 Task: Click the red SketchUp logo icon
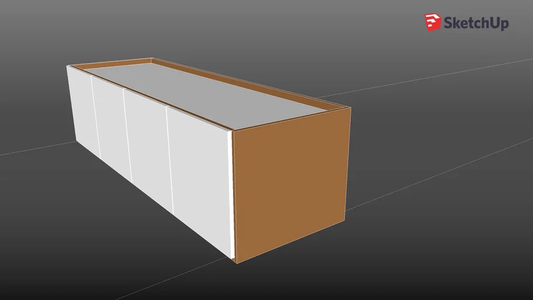(432, 22)
